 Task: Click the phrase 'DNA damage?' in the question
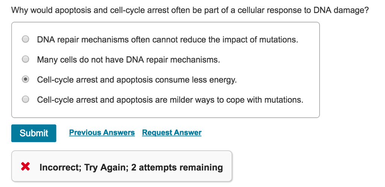click(x=341, y=10)
